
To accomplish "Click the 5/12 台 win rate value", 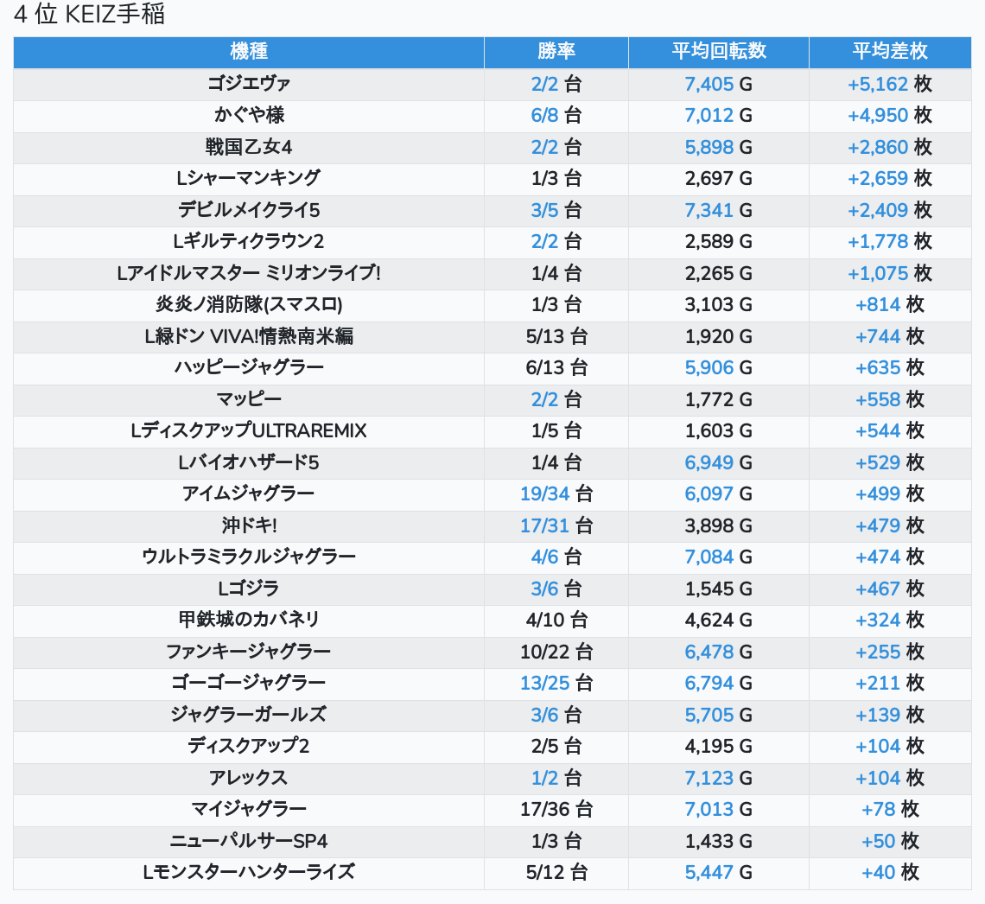I will click(x=556, y=873).
